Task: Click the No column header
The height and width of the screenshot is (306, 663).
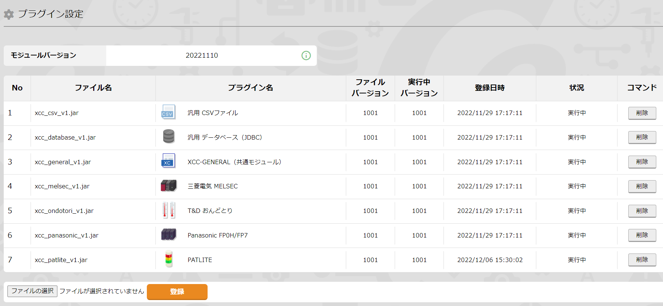Action: pyautogui.click(x=17, y=88)
